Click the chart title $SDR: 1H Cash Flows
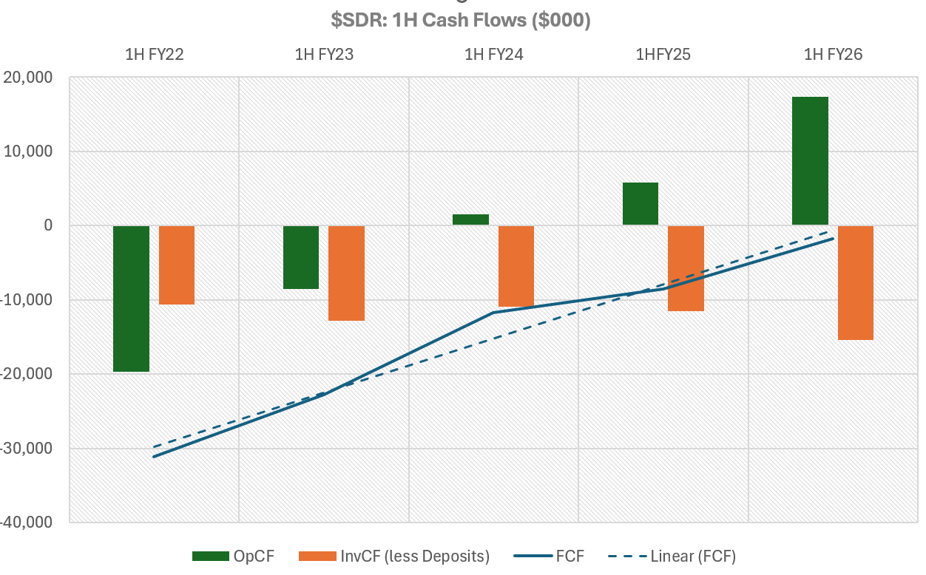The image size is (926, 575). tap(460, 21)
